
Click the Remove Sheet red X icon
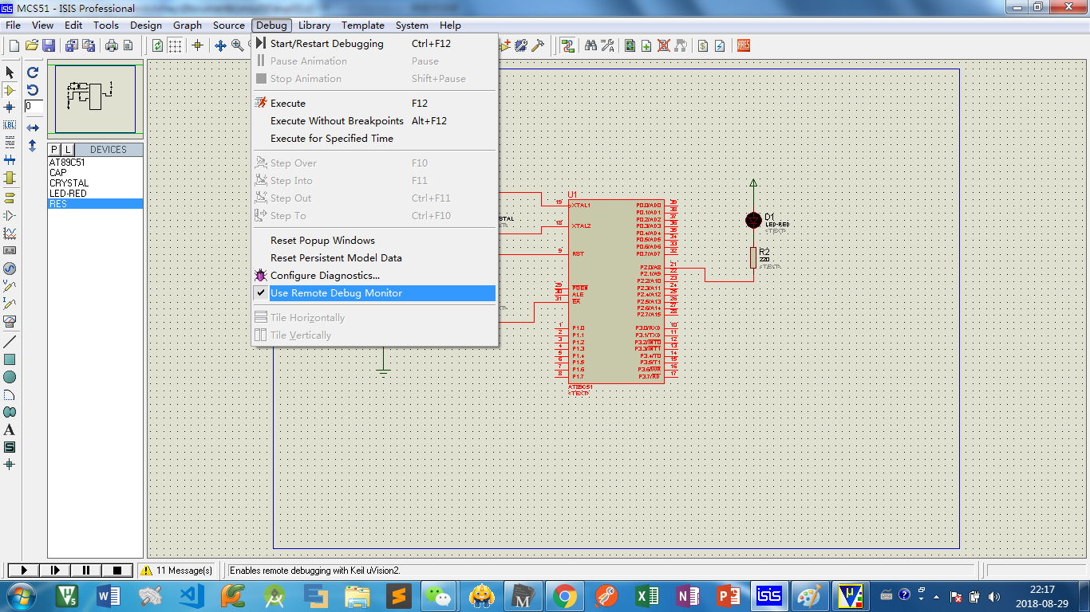(x=663, y=45)
